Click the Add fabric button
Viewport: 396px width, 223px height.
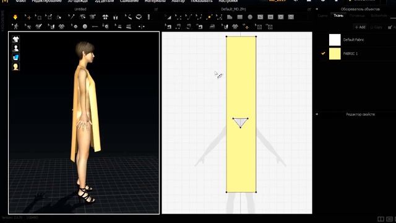tap(360, 27)
